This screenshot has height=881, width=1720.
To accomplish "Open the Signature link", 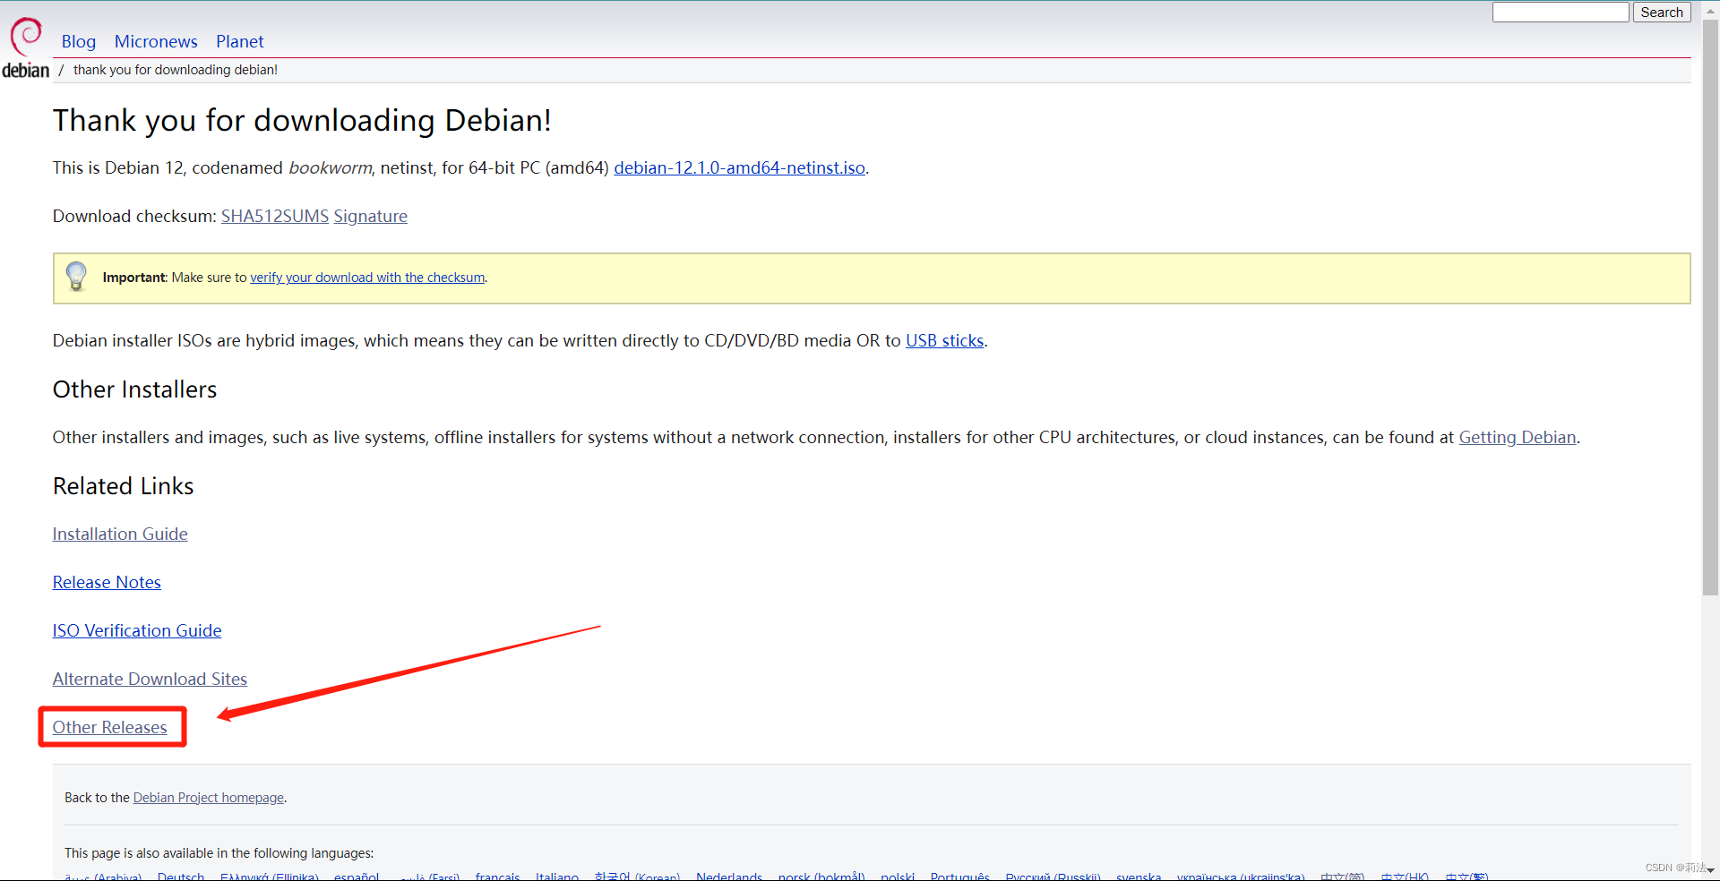I will pos(371,216).
